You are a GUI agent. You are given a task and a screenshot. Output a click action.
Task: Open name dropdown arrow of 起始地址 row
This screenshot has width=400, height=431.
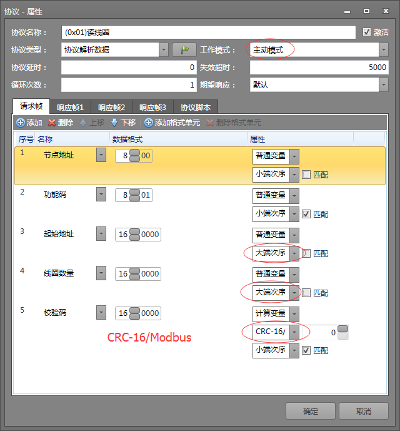[101, 234]
